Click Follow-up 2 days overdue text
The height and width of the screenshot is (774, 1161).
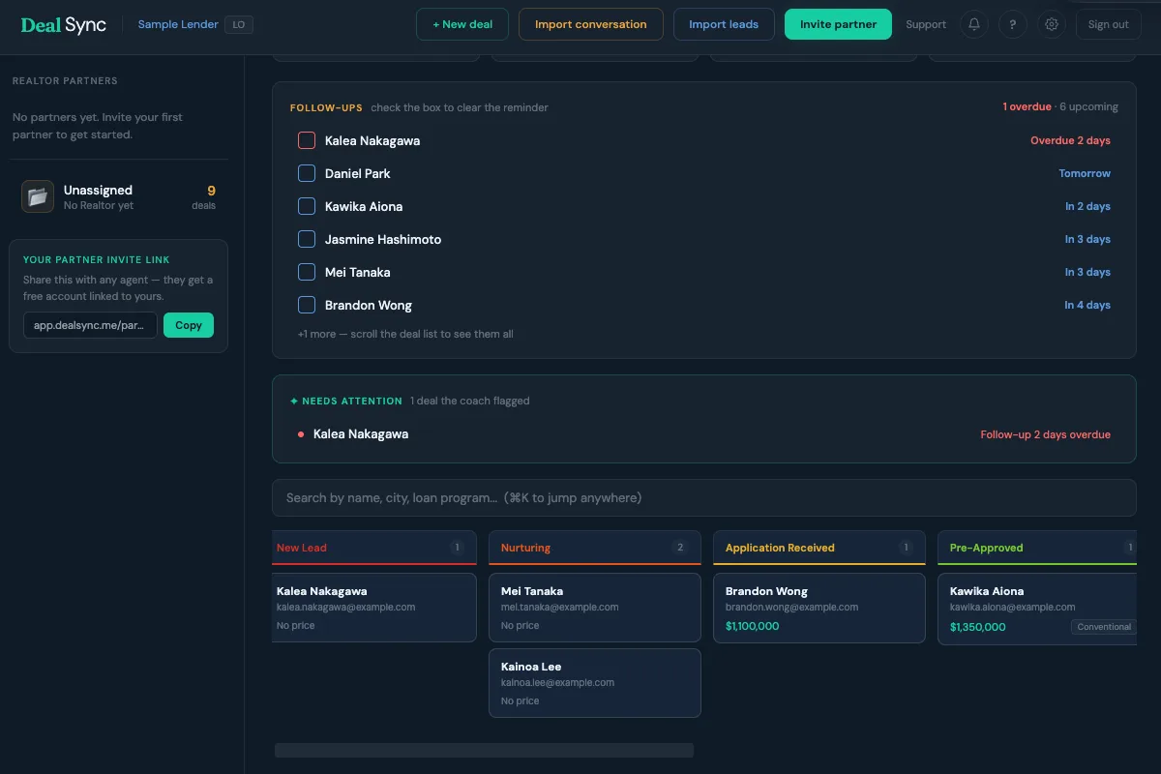tap(1045, 434)
